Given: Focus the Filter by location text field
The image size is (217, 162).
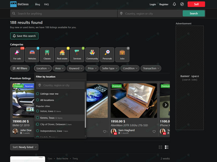Looking at the screenshot, I should click(60, 85).
